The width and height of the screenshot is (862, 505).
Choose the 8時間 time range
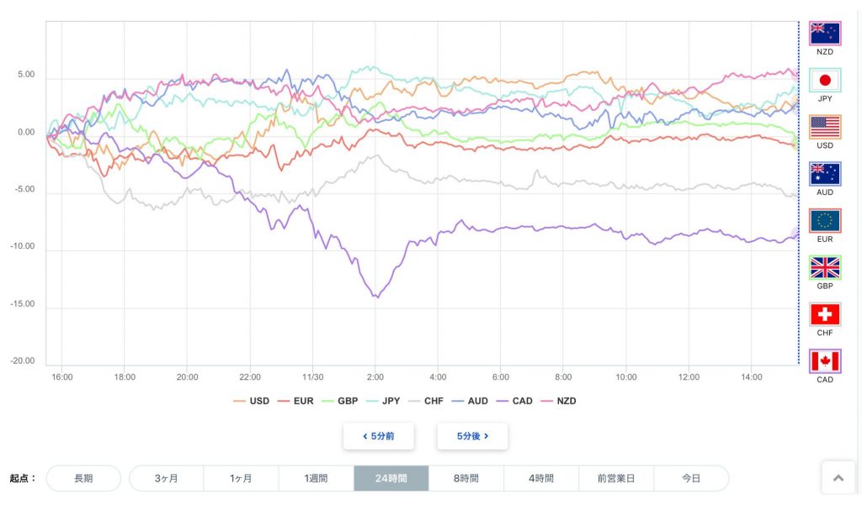click(x=466, y=478)
